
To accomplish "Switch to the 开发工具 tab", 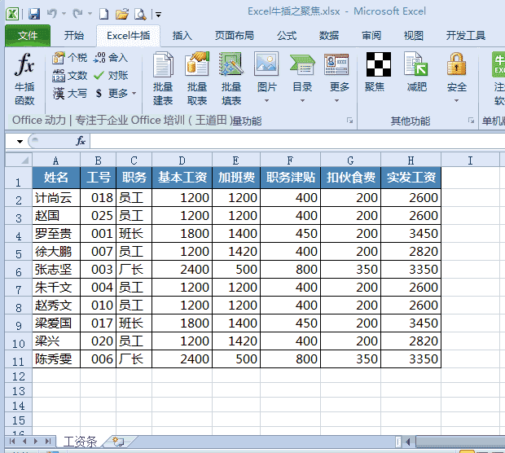I will pyautogui.click(x=466, y=35).
